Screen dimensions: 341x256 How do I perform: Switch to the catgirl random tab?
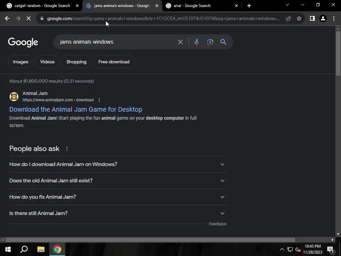tap(42, 6)
